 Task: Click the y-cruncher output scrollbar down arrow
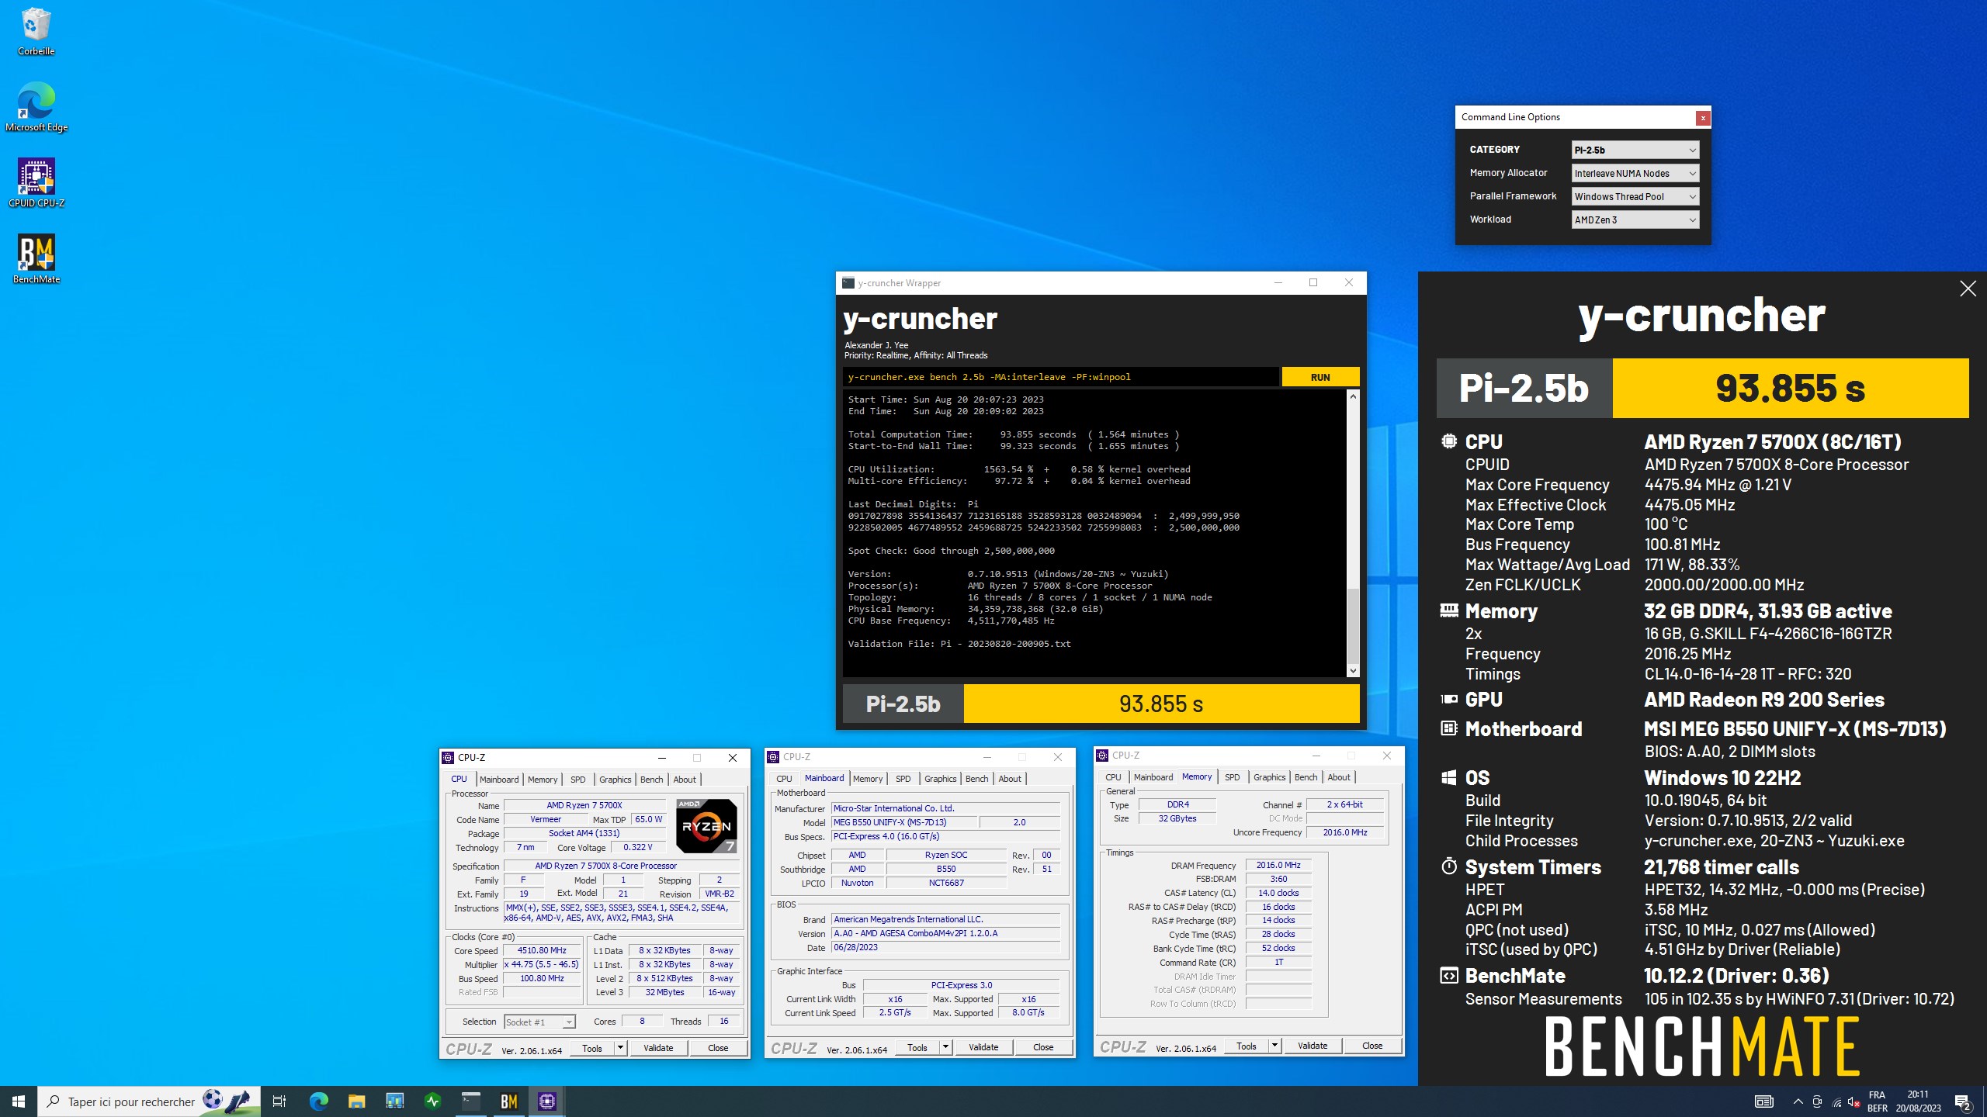point(1353,671)
